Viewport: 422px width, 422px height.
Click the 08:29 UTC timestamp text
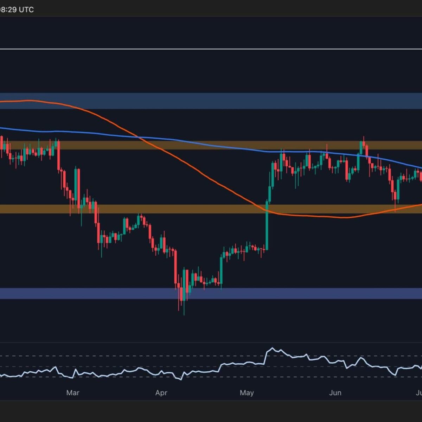click(x=17, y=9)
